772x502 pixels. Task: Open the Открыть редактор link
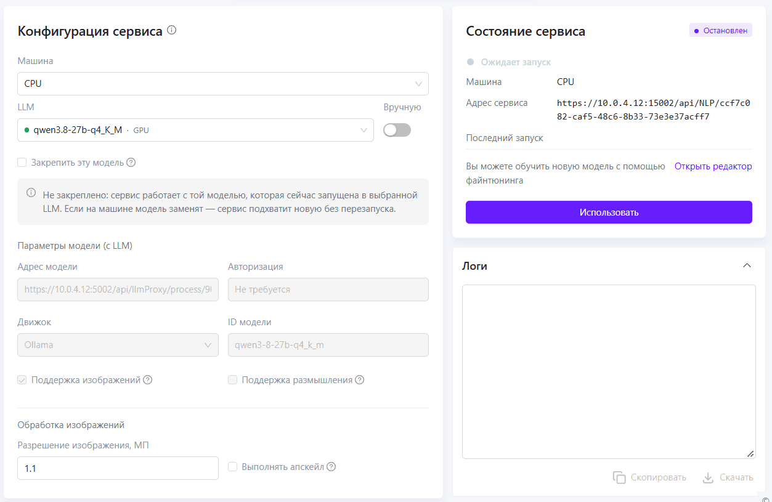click(x=713, y=166)
